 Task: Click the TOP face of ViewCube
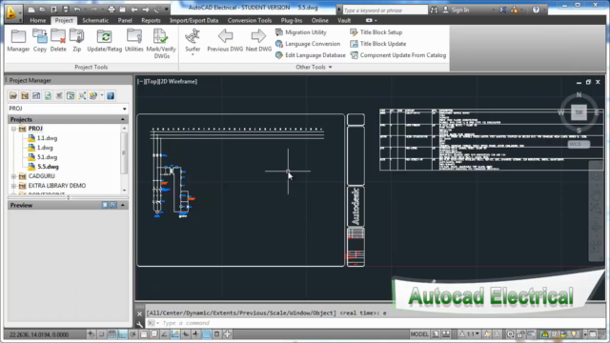click(x=579, y=112)
